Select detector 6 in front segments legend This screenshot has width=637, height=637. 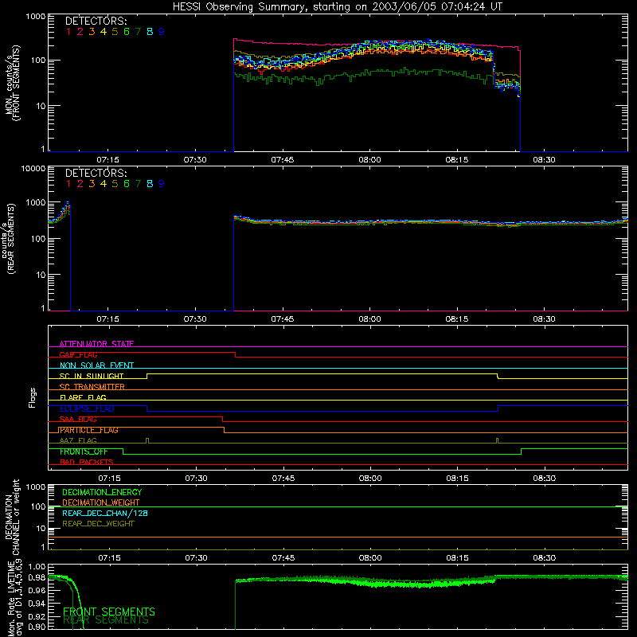click(x=127, y=32)
